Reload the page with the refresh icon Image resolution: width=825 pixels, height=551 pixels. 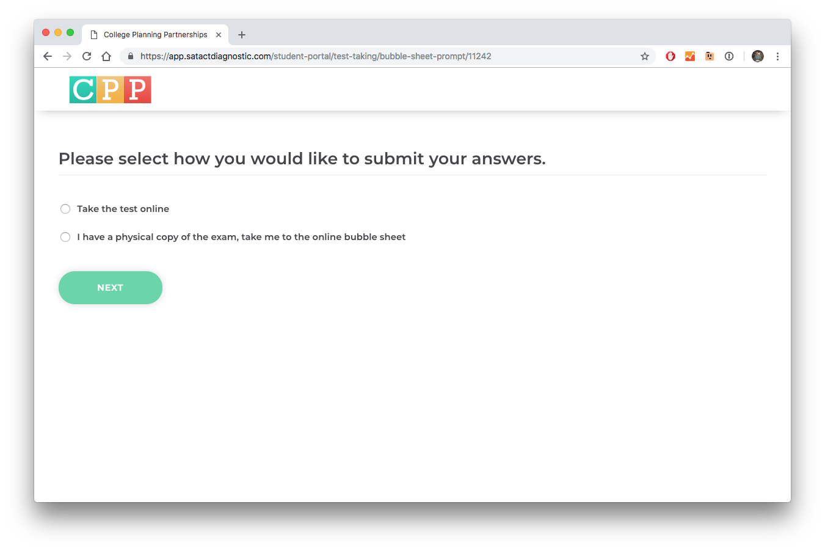(x=87, y=56)
